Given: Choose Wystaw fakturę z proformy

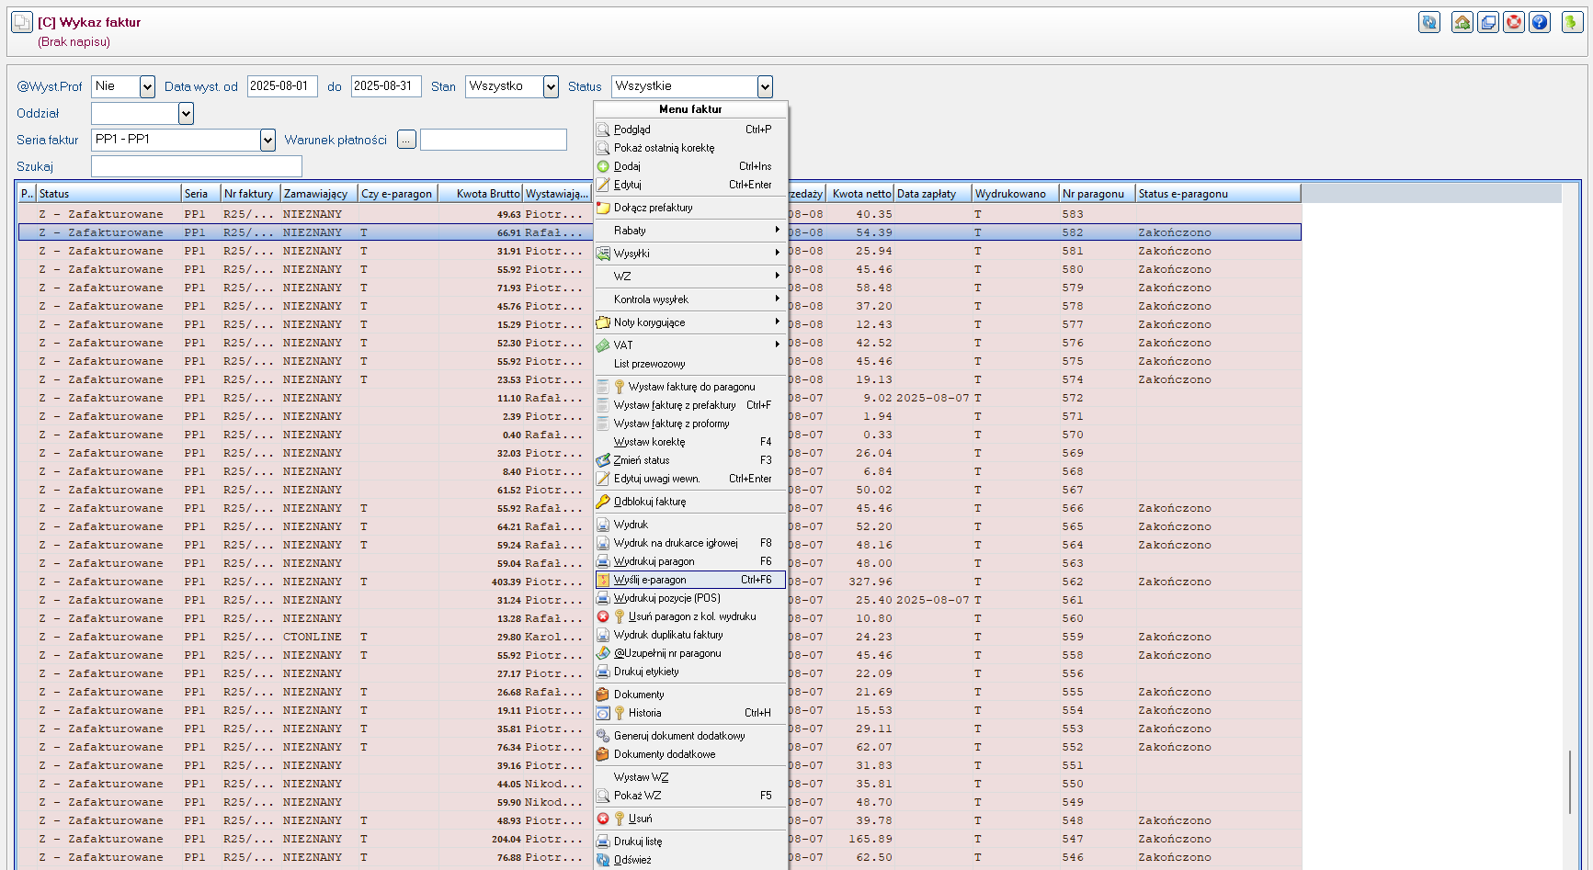Looking at the screenshot, I should [690, 424].
